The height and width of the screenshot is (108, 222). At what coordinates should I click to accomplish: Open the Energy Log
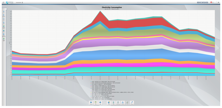(x=118, y=103)
